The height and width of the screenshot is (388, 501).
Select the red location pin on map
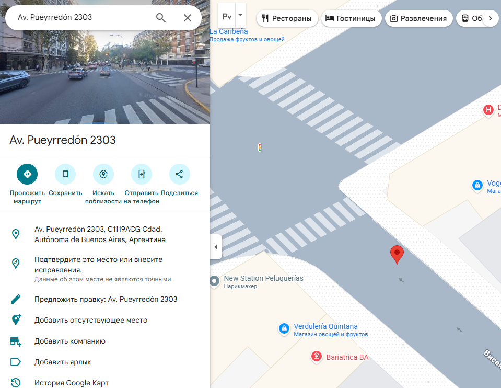[397, 254]
